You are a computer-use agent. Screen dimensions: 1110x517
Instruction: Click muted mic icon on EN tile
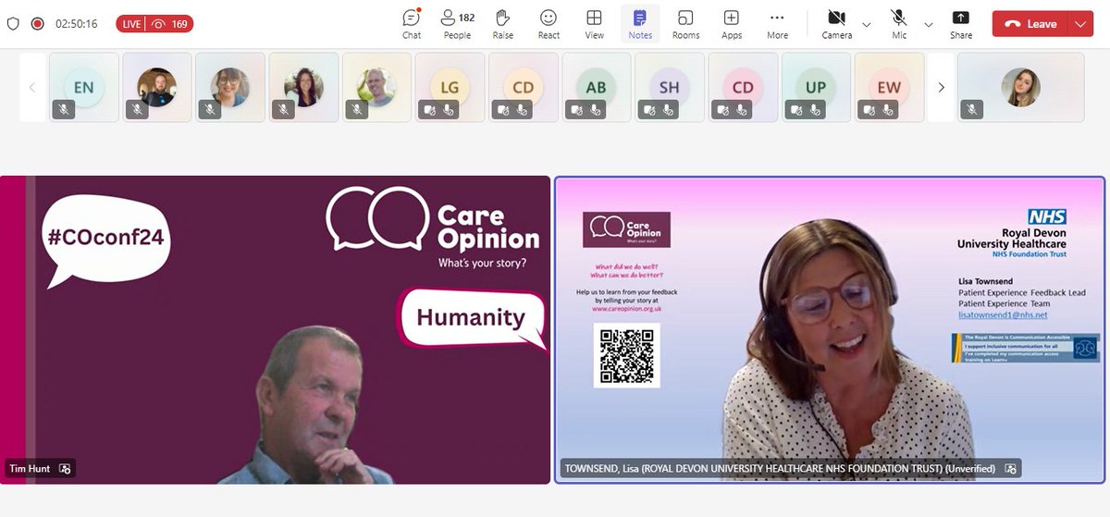(x=64, y=109)
